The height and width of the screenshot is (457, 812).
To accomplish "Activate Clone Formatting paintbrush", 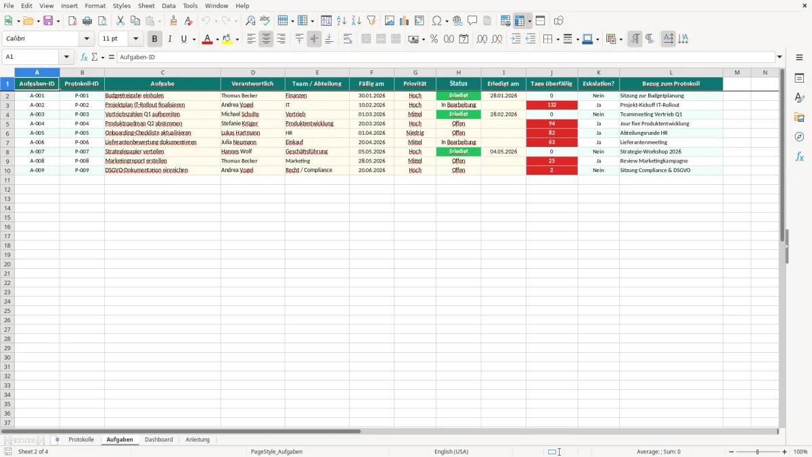I will [x=173, y=21].
